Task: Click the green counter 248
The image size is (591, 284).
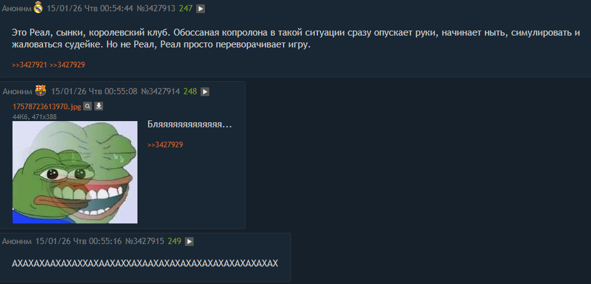Action: point(191,92)
